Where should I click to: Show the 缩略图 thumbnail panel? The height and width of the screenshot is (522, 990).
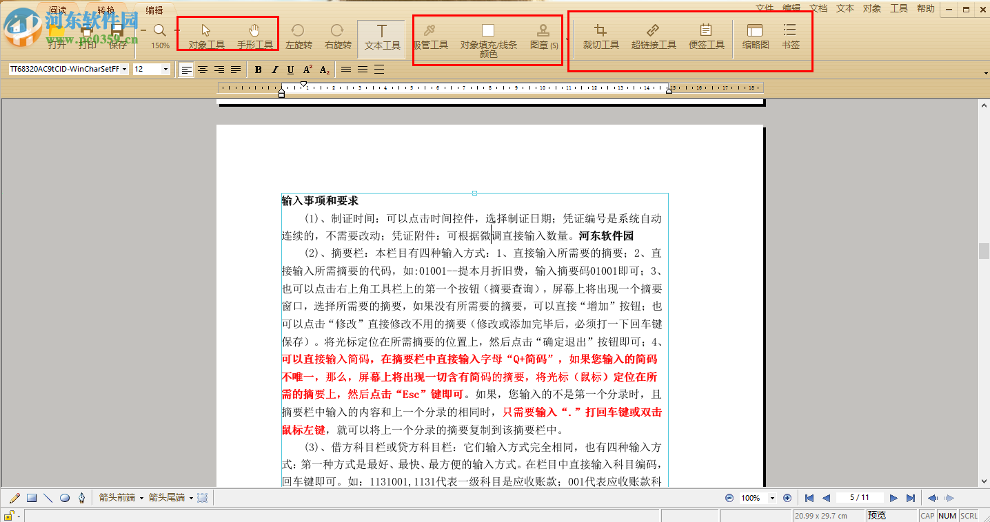coord(756,36)
